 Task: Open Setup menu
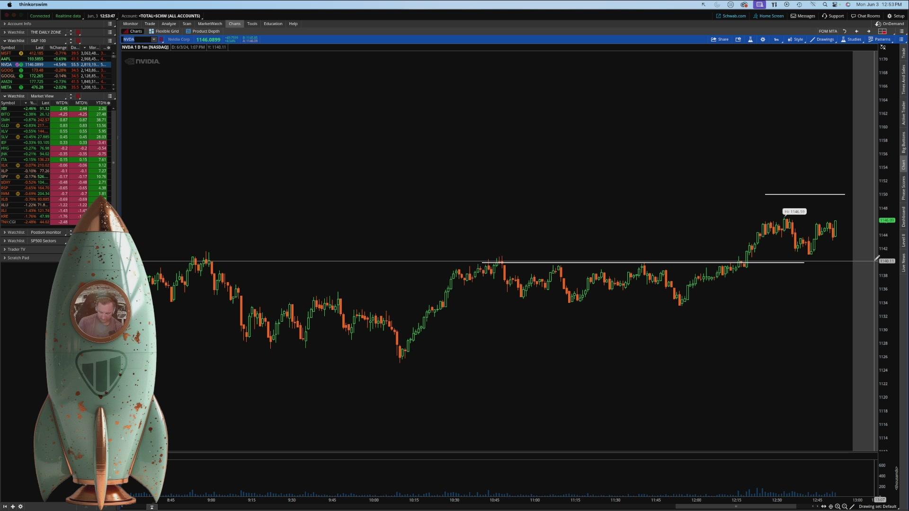(896, 16)
